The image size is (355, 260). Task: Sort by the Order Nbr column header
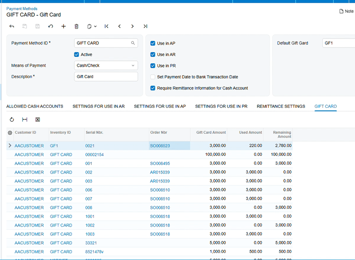[x=159, y=133]
